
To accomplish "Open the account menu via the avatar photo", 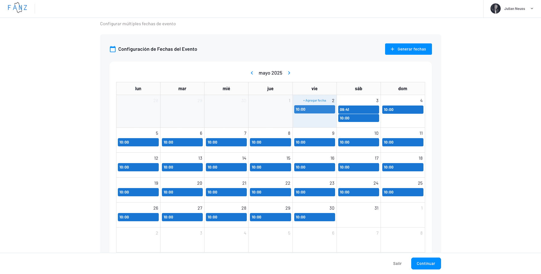I will coord(495,9).
